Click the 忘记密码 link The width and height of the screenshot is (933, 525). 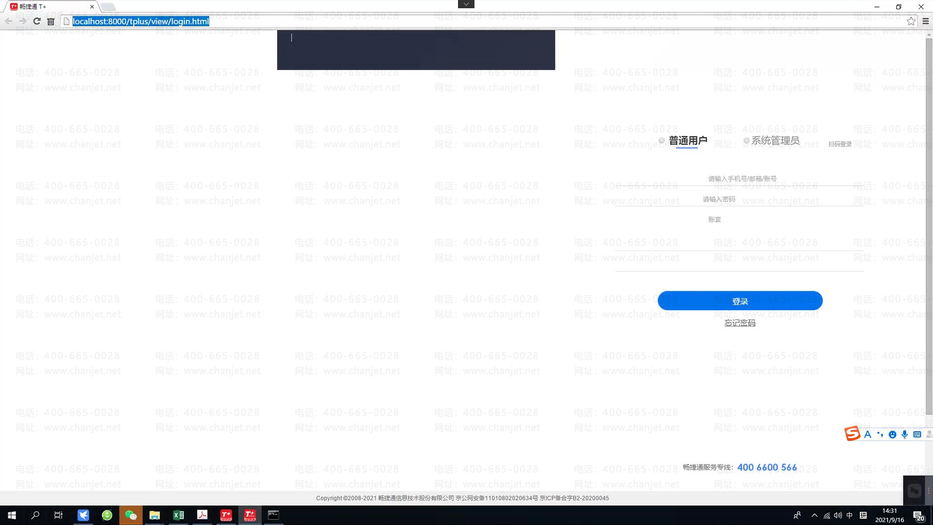pos(740,323)
